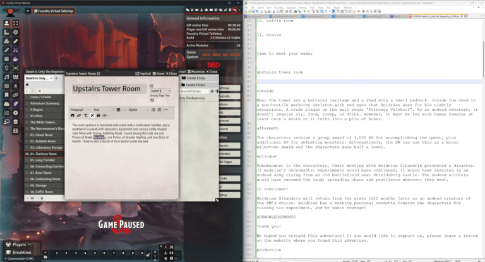Toggle the Display Page Title checkbox

pos(152,100)
